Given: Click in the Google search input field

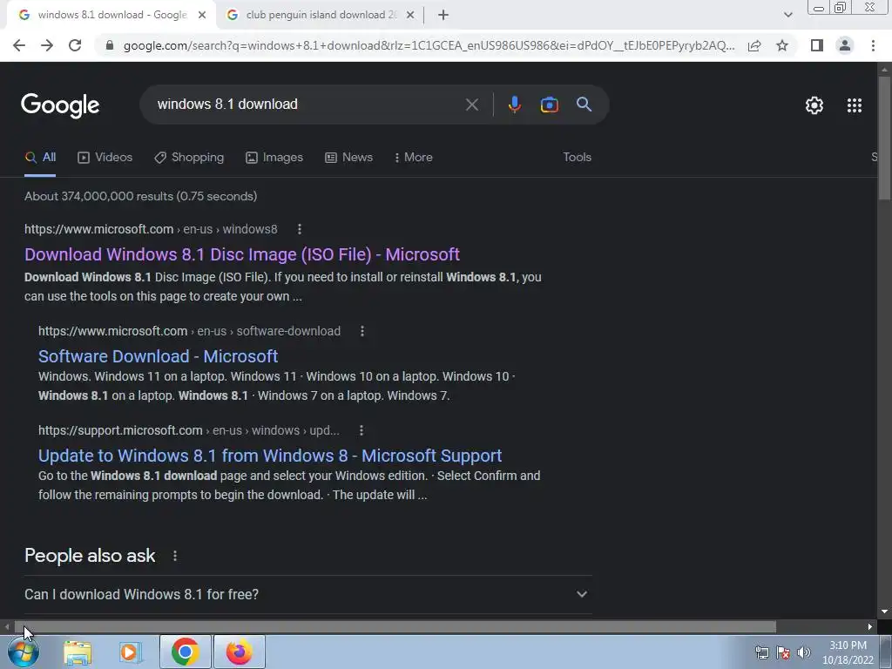Looking at the screenshot, I should pyautogui.click(x=307, y=105).
